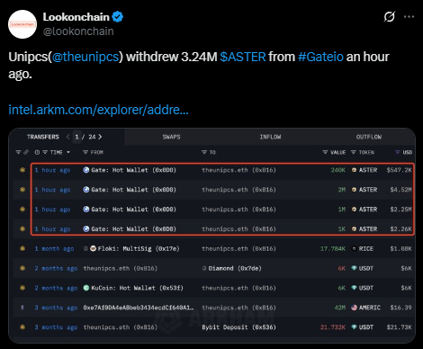
Task: Toggle the USD column filter
Action: point(397,152)
